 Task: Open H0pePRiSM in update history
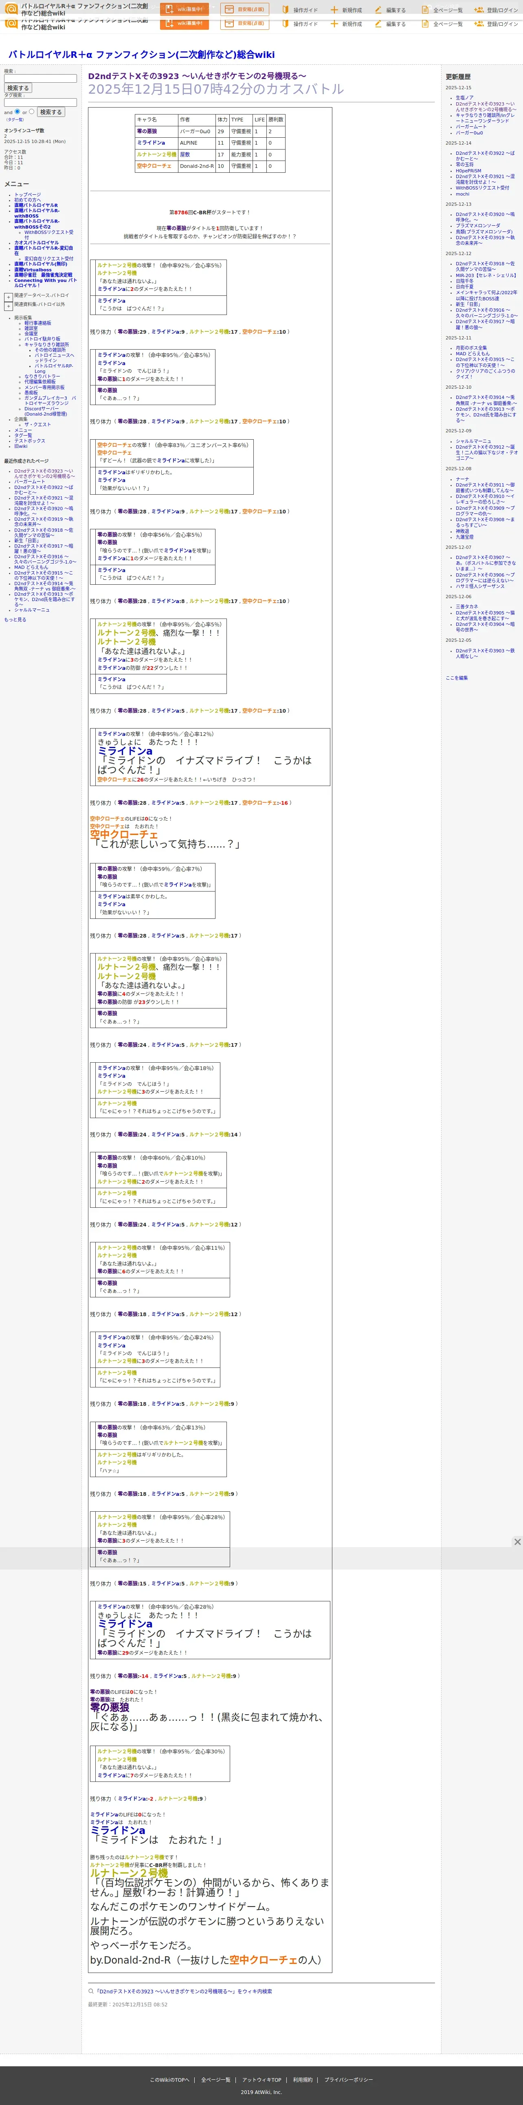[468, 171]
